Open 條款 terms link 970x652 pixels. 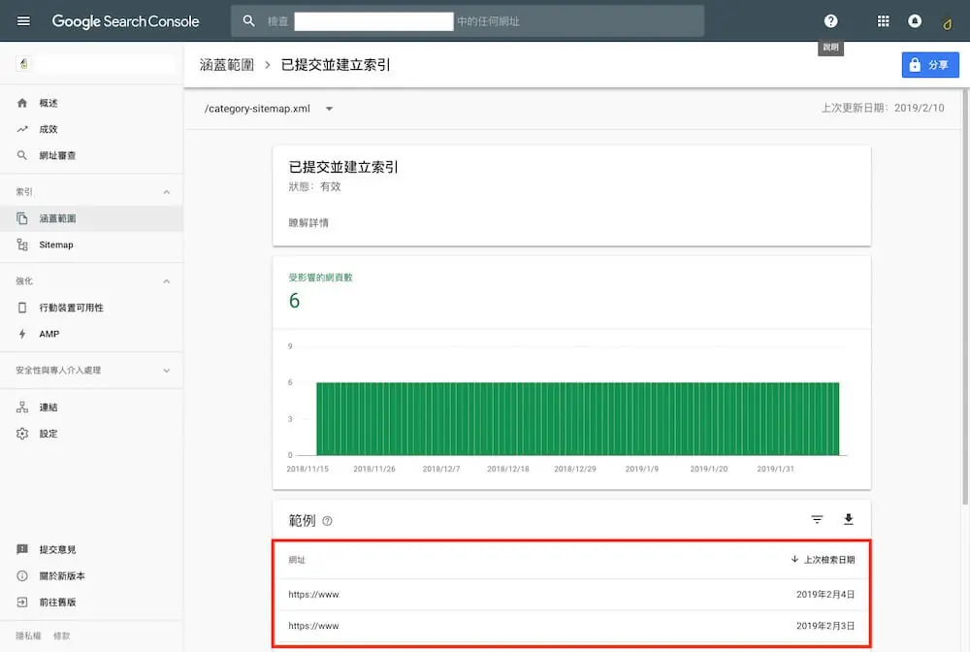click(61, 636)
